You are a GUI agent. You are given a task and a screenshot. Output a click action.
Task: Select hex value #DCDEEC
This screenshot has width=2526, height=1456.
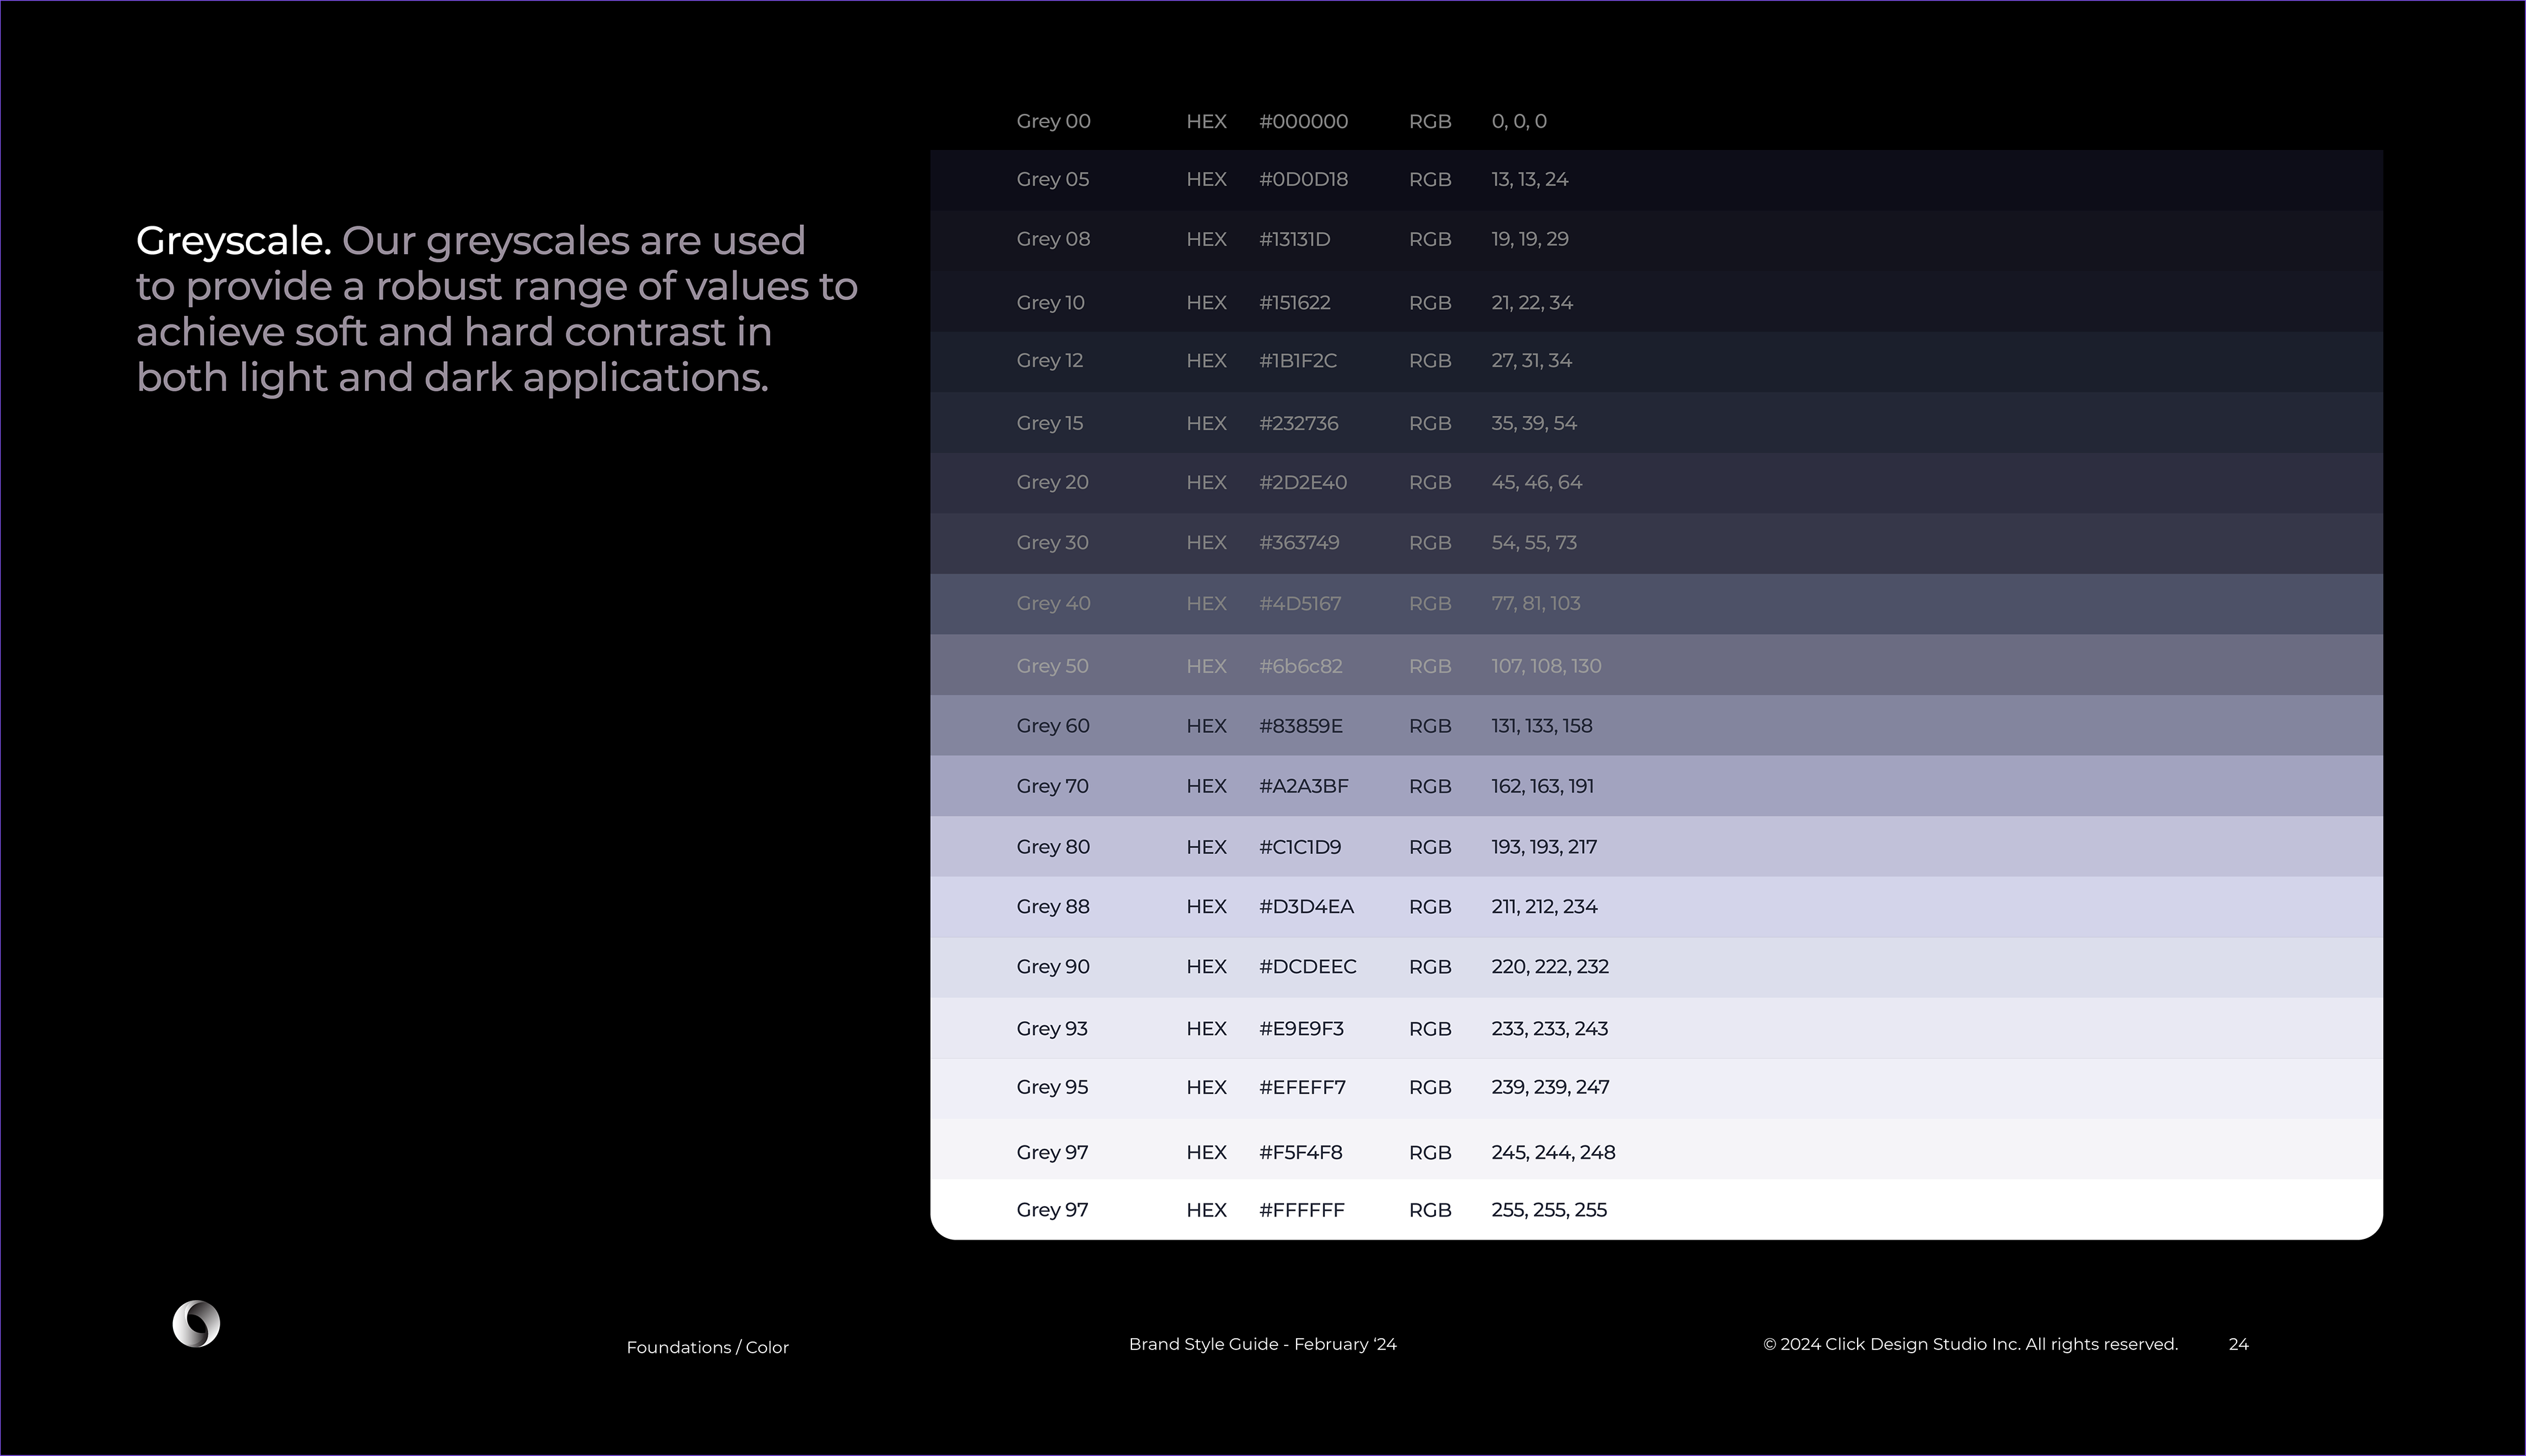point(1308,967)
